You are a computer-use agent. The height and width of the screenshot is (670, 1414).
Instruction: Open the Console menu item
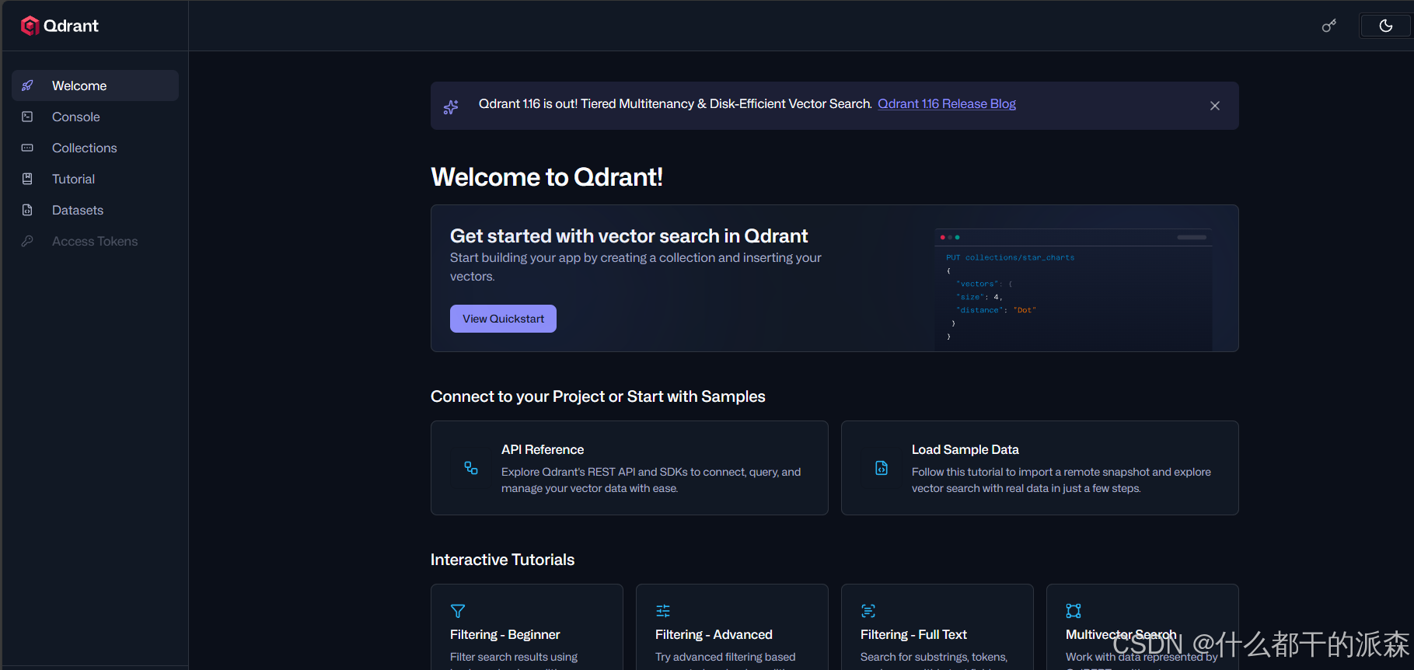[95, 117]
